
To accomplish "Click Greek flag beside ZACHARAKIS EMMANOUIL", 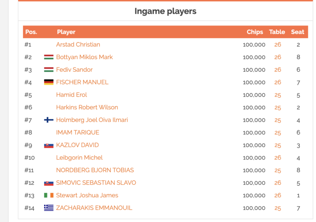I will click(x=49, y=208).
